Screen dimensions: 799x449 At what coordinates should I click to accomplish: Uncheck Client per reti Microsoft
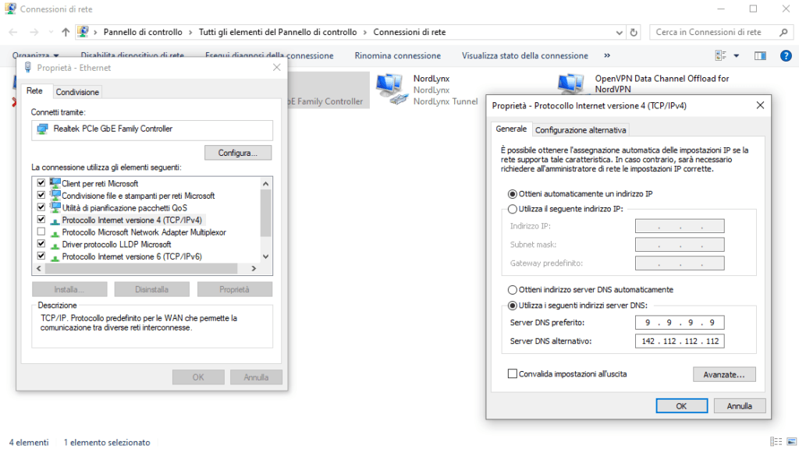click(41, 182)
